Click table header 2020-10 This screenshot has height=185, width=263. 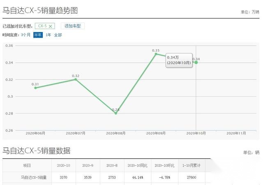click(63, 165)
